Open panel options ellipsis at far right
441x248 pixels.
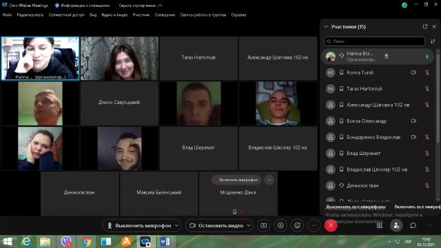430,225
